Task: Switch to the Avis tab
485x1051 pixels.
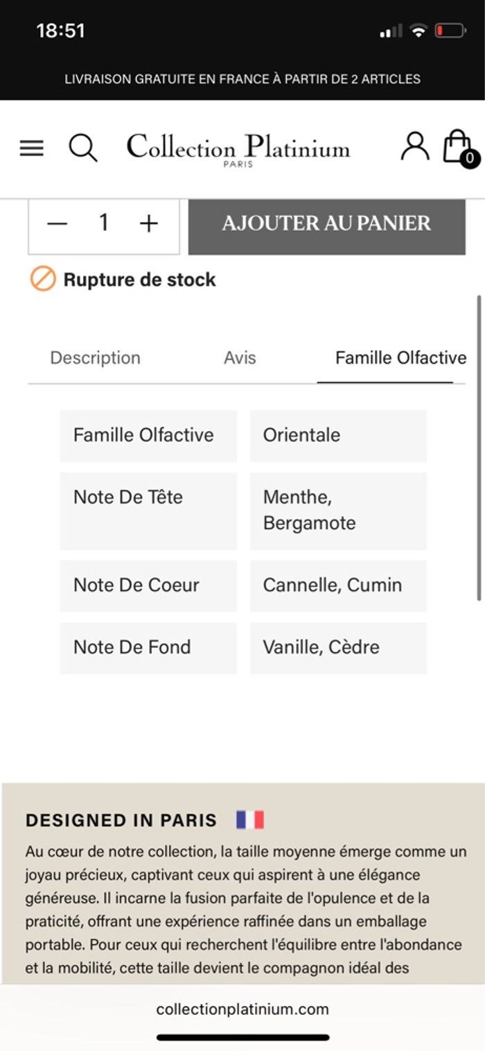Action: point(240,358)
